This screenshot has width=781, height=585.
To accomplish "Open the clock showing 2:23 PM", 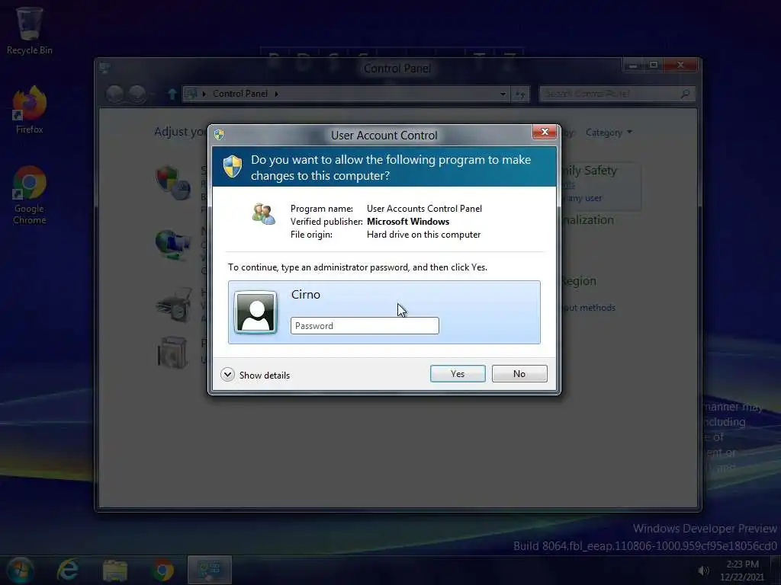I will [741, 570].
